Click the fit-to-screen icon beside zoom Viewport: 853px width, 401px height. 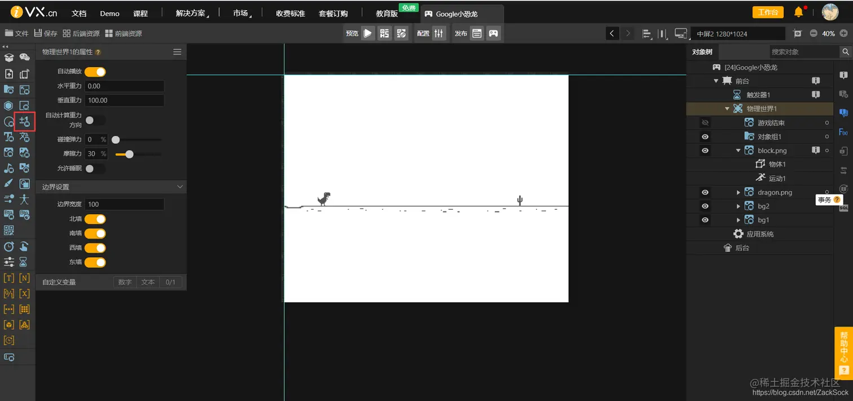[797, 33]
